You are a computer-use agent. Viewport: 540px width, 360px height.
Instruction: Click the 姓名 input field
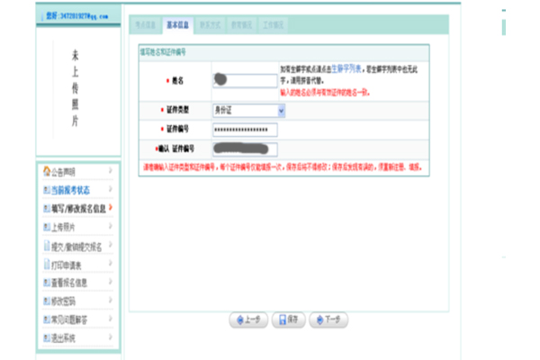[244, 81]
